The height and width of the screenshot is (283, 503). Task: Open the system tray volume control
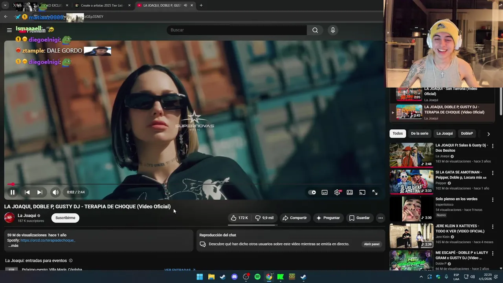point(473,277)
